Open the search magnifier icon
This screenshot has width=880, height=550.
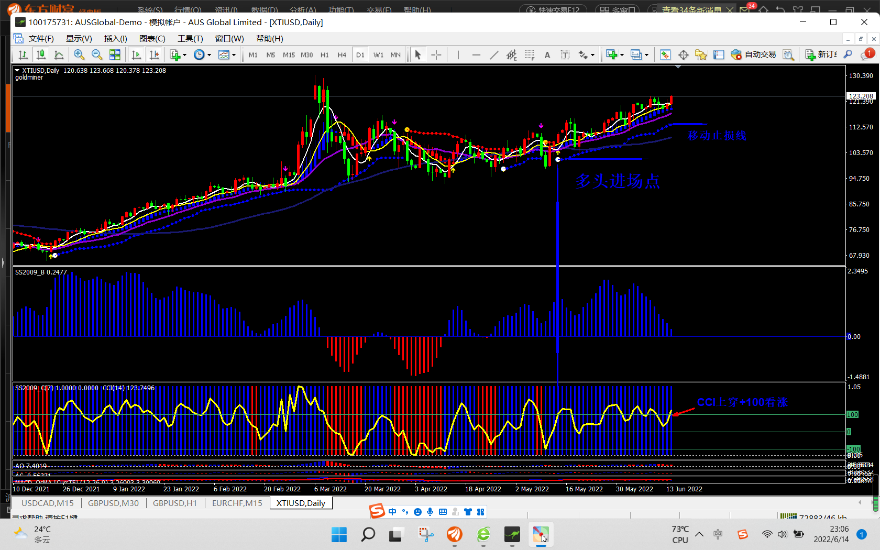[848, 54]
